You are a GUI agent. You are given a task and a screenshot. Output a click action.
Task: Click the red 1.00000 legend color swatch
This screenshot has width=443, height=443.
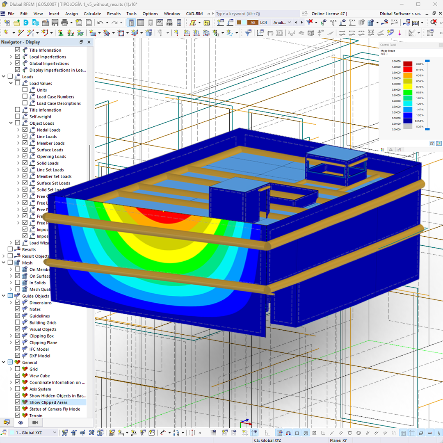408,70
